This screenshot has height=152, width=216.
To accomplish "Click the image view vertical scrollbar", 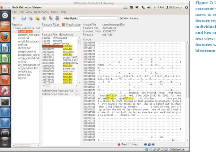I will click(x=187, y=71).
